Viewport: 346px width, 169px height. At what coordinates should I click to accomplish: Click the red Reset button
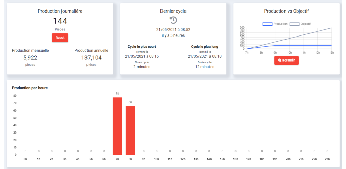coord(60,38)
